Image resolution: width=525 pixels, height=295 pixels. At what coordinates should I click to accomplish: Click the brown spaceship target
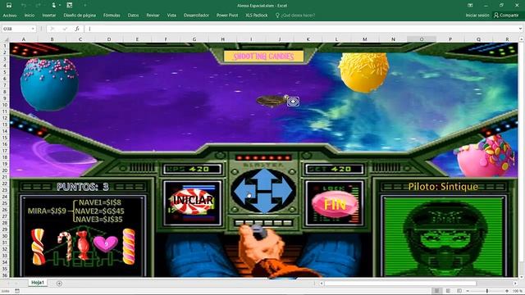(272, 101)
